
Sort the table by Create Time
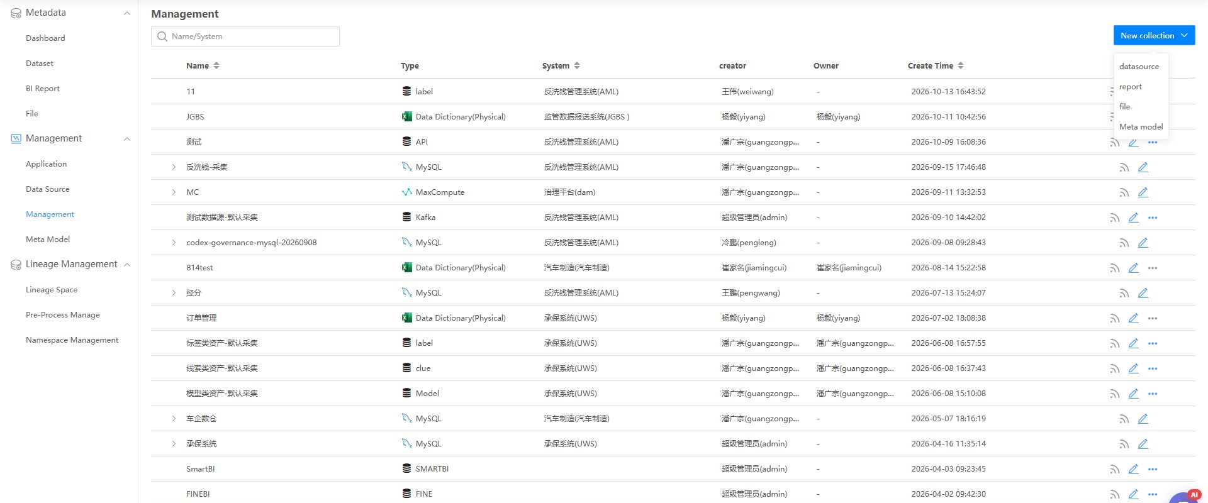961,65
